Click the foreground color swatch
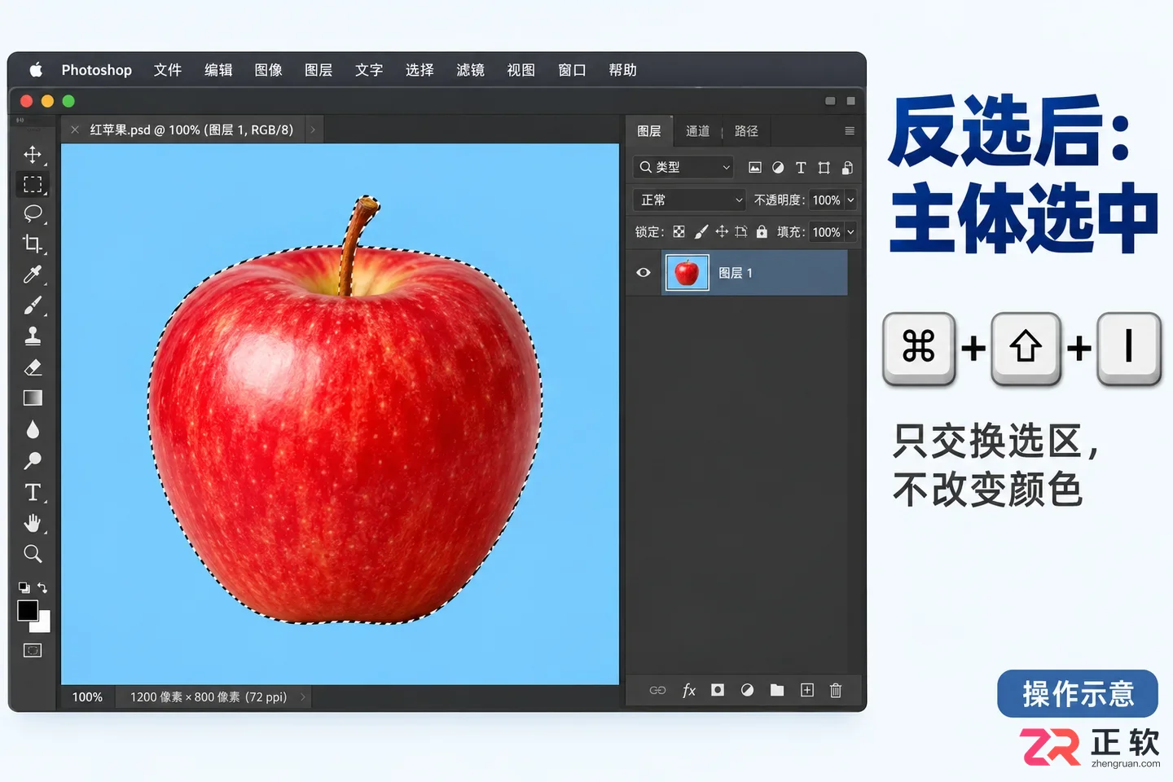The image size is (1173, 782). (x=28, y=610)
